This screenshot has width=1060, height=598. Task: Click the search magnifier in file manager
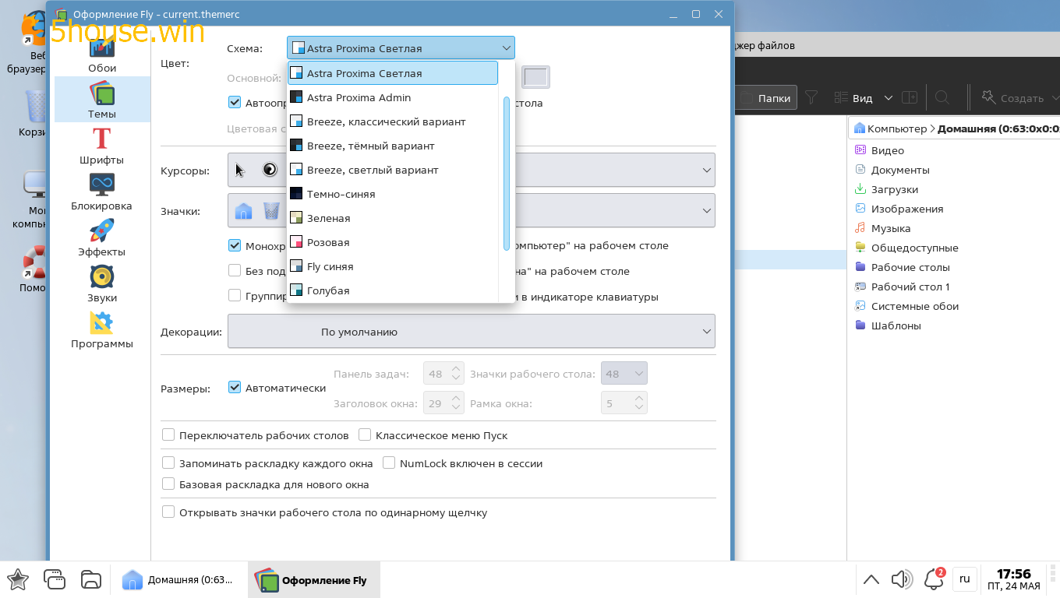(942, 97)
